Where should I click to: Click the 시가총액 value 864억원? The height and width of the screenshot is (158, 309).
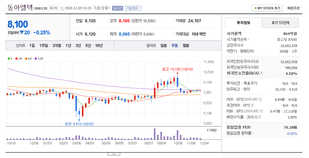pos(290,34)
